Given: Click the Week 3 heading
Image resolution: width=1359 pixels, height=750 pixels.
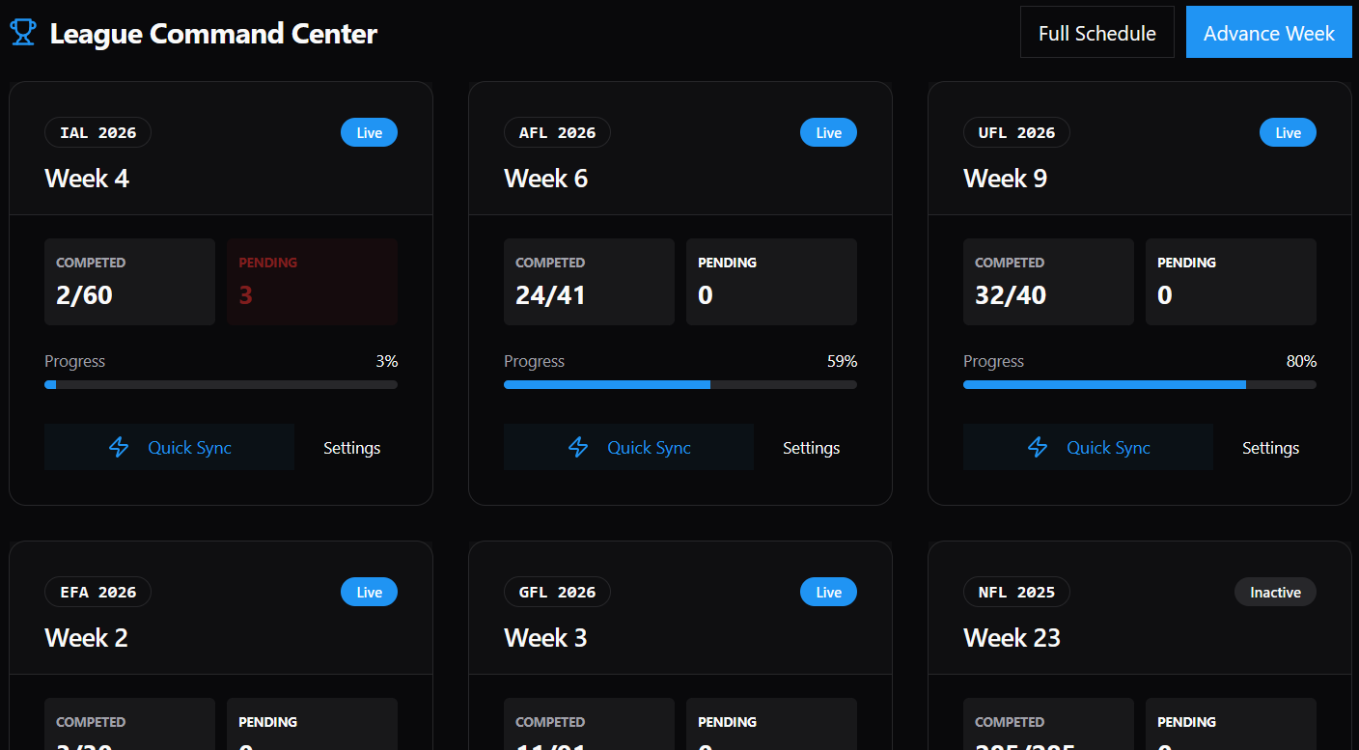Looking at the screenshot, I should [x=546, y=638].
